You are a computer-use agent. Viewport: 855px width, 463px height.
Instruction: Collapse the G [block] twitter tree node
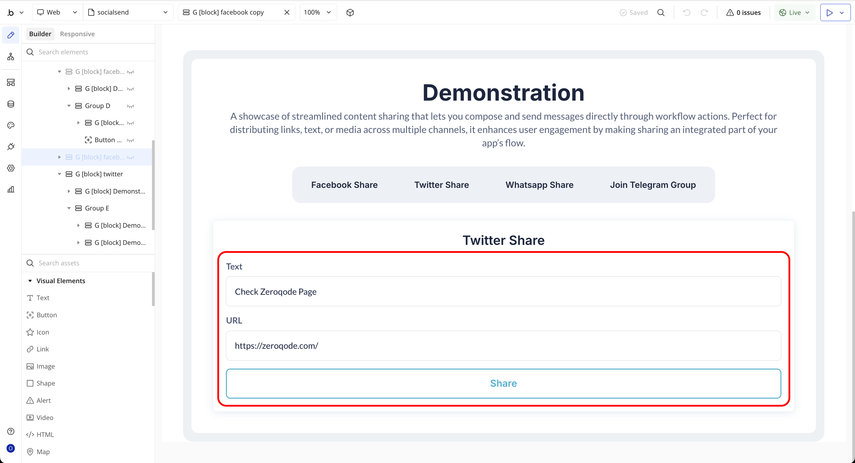(59, 174)
